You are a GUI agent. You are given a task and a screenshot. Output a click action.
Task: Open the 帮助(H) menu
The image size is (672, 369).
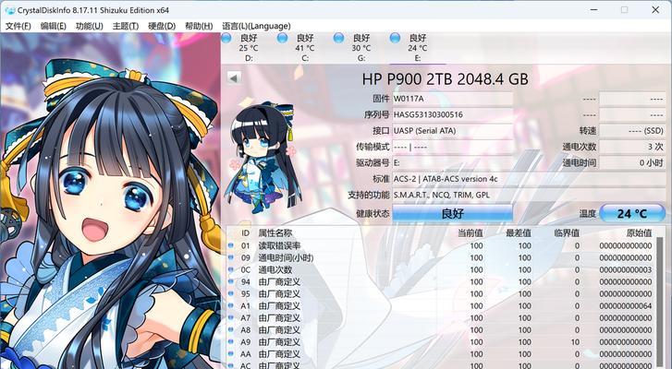tap(199, 26)
